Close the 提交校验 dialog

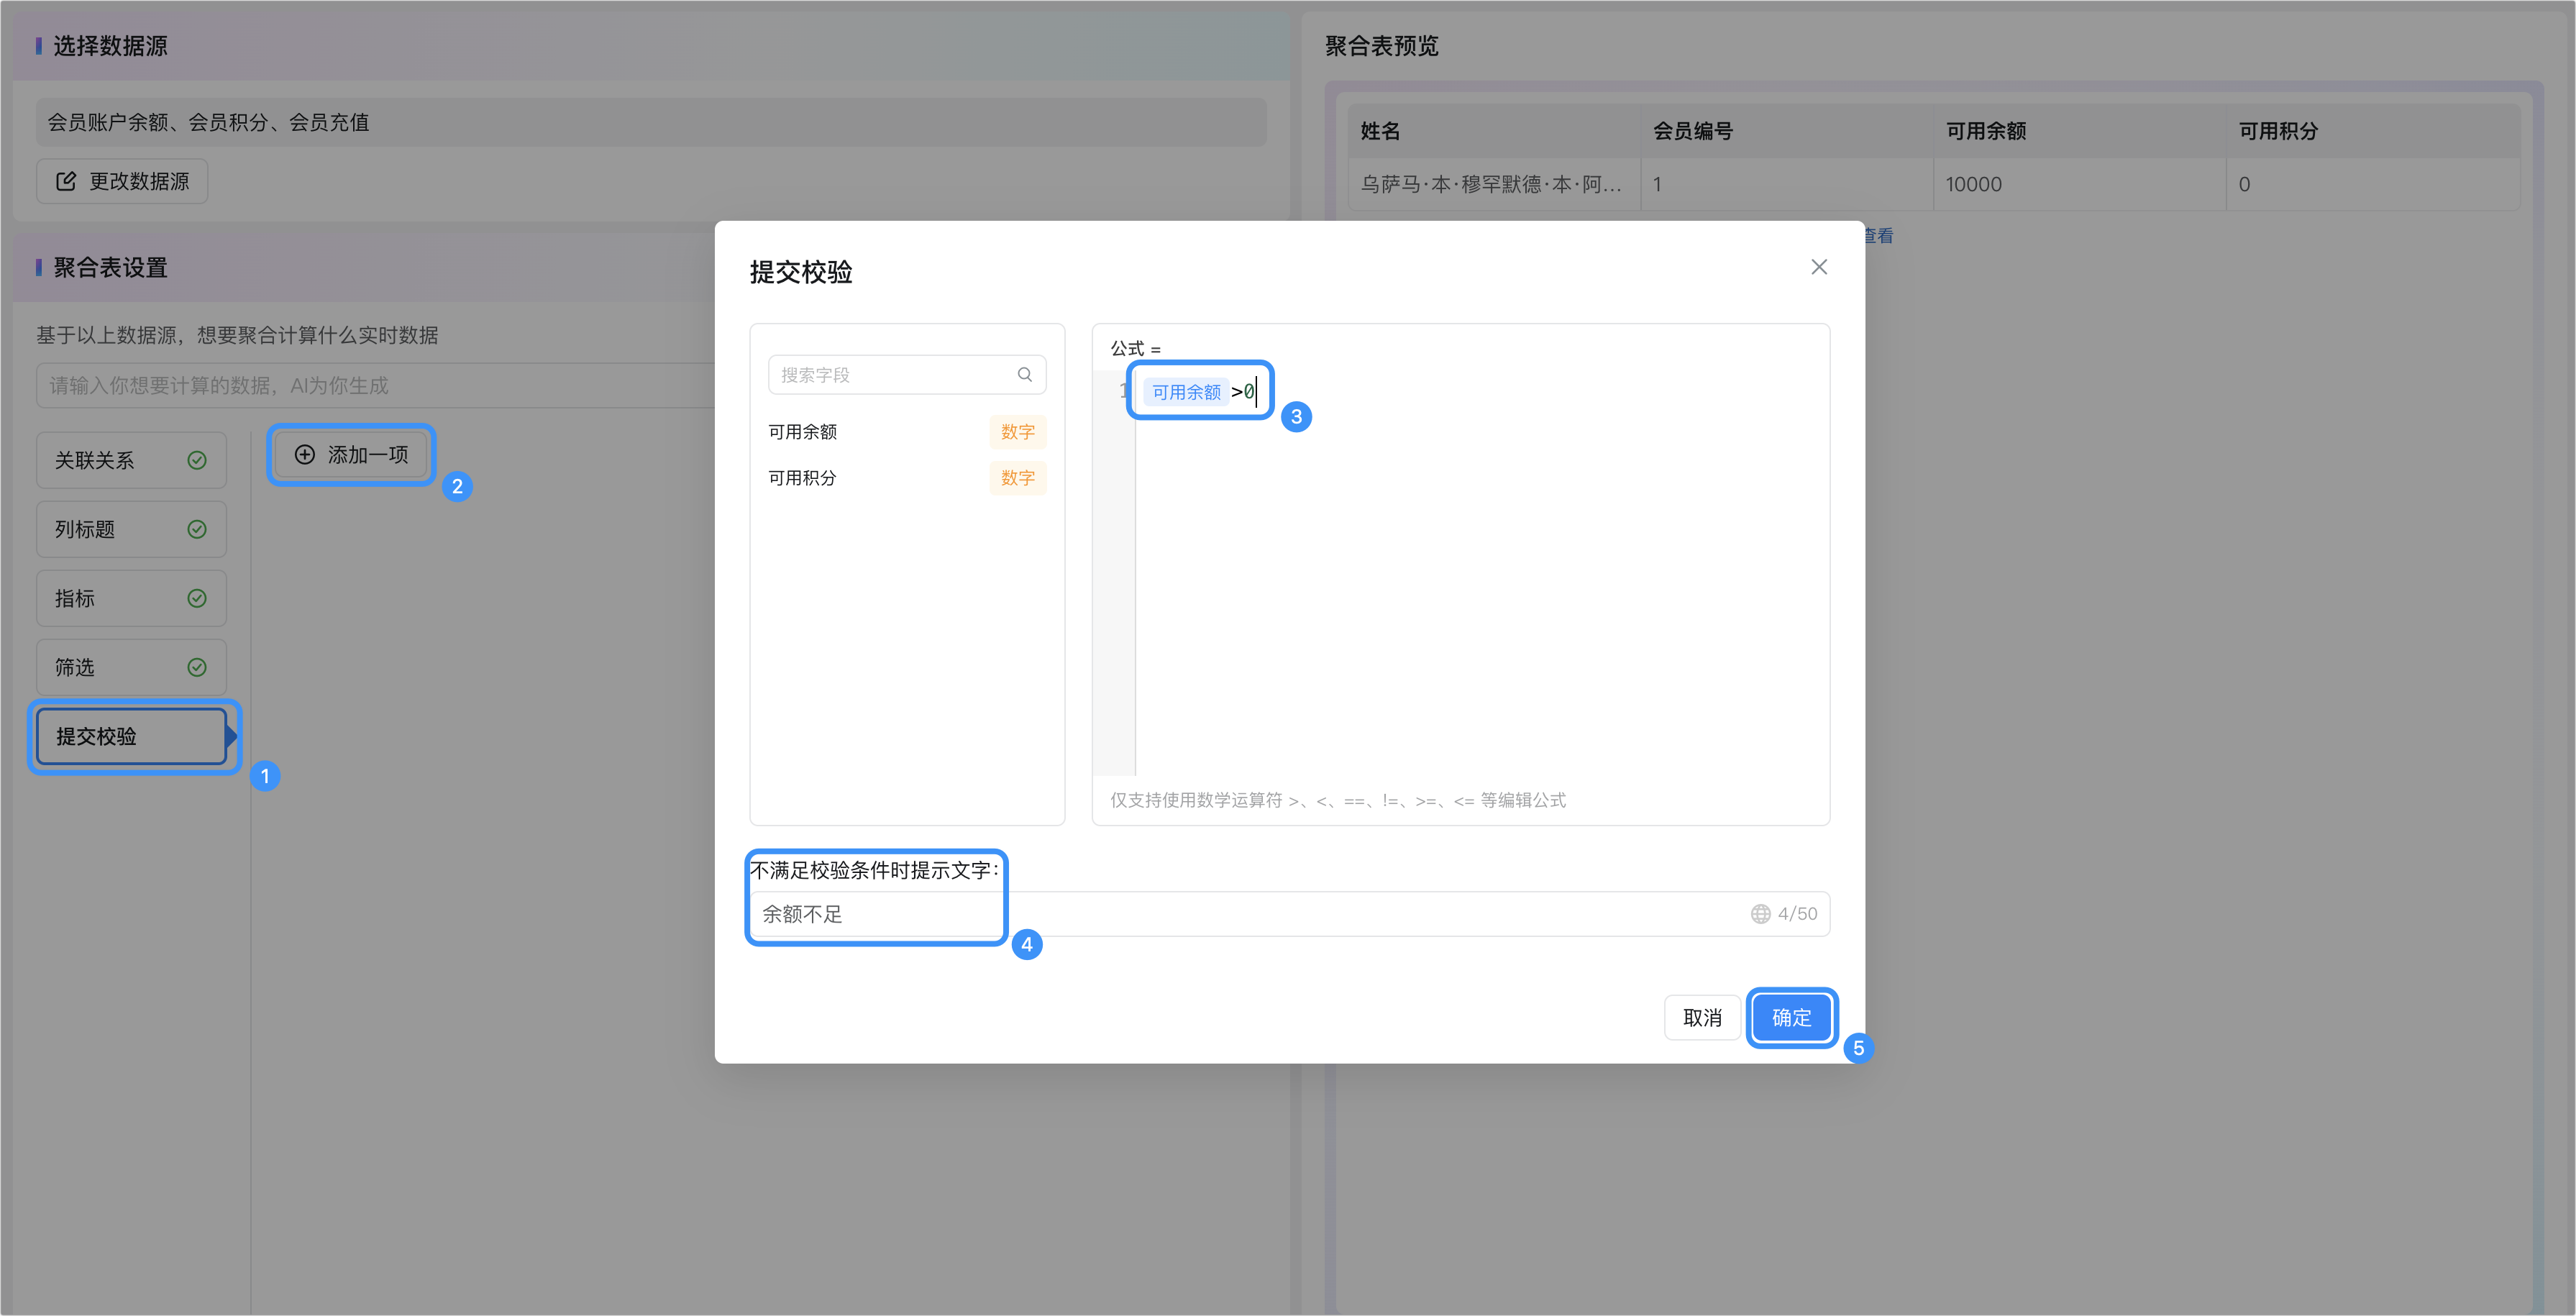click(x=1818, y=267)
